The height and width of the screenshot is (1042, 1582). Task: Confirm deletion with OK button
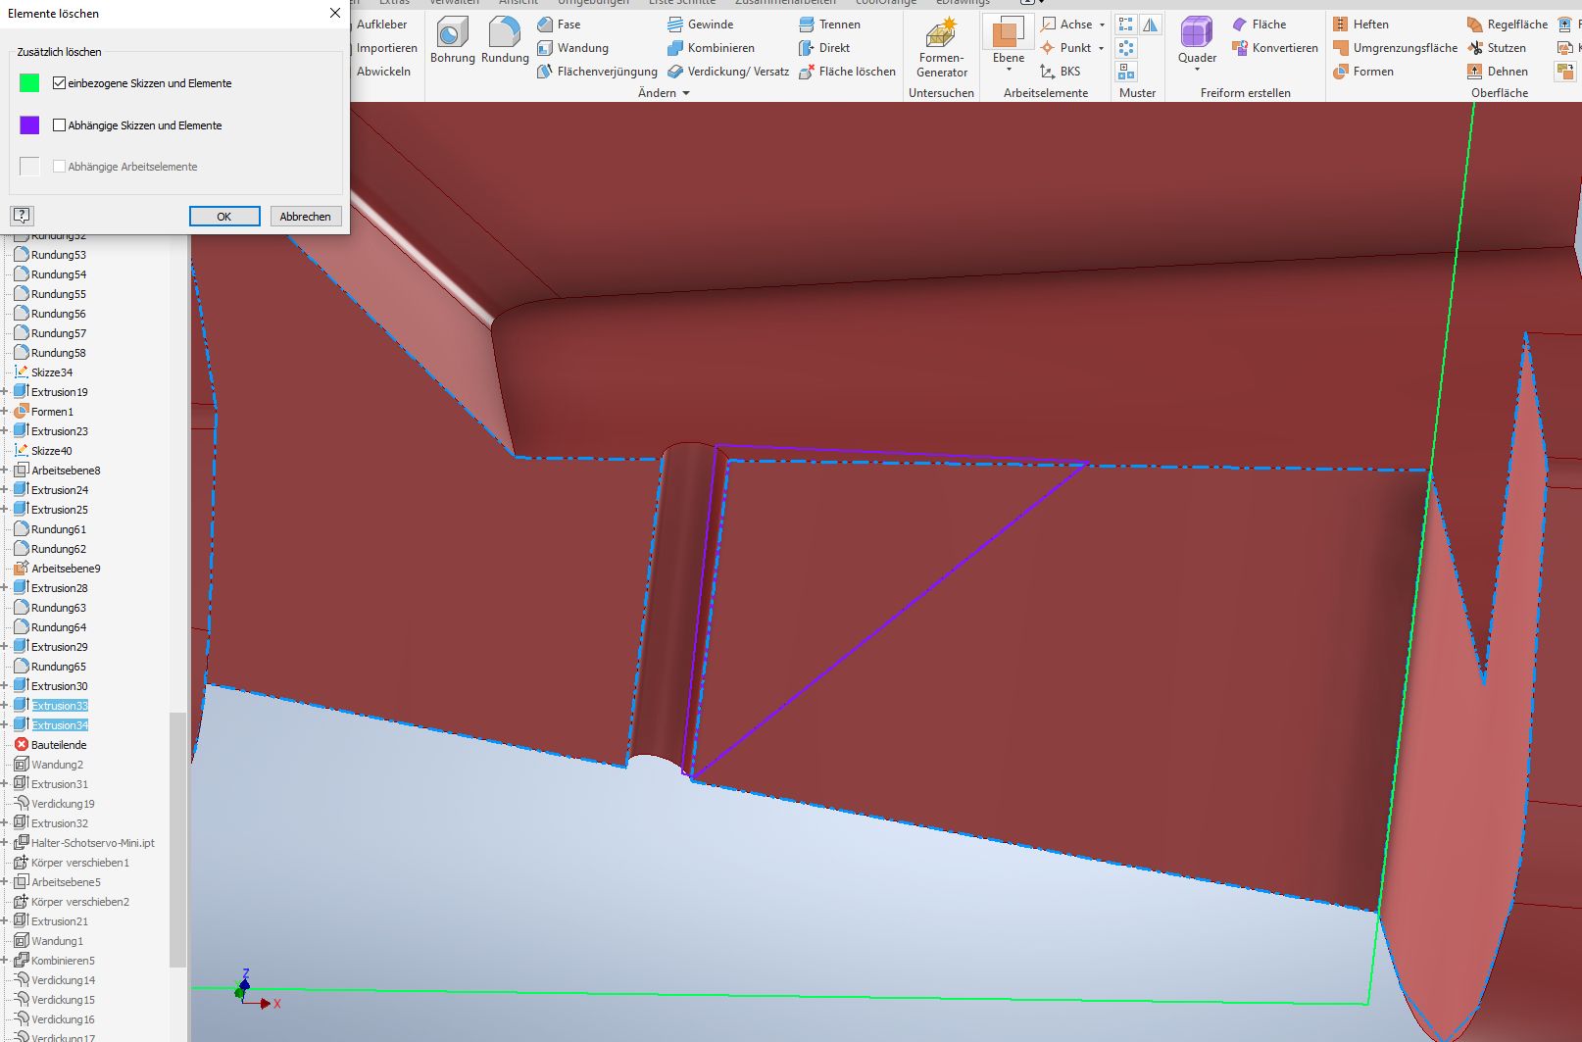click(224, 217)
